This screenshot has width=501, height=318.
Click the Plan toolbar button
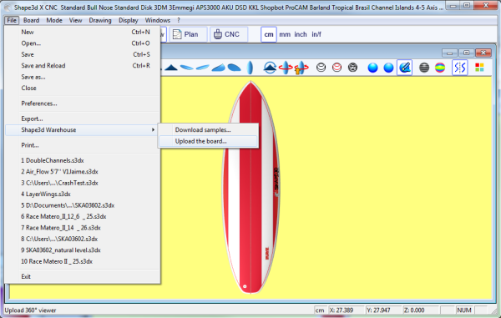pos(188,34)
